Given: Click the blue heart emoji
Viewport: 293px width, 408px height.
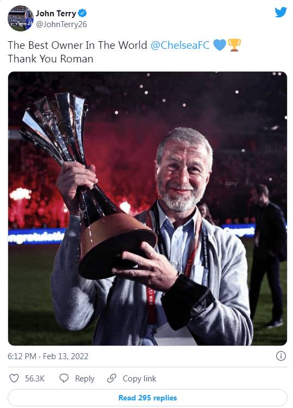Looking at the screenshot, I should pyautogui.click(x=220, y=44).
